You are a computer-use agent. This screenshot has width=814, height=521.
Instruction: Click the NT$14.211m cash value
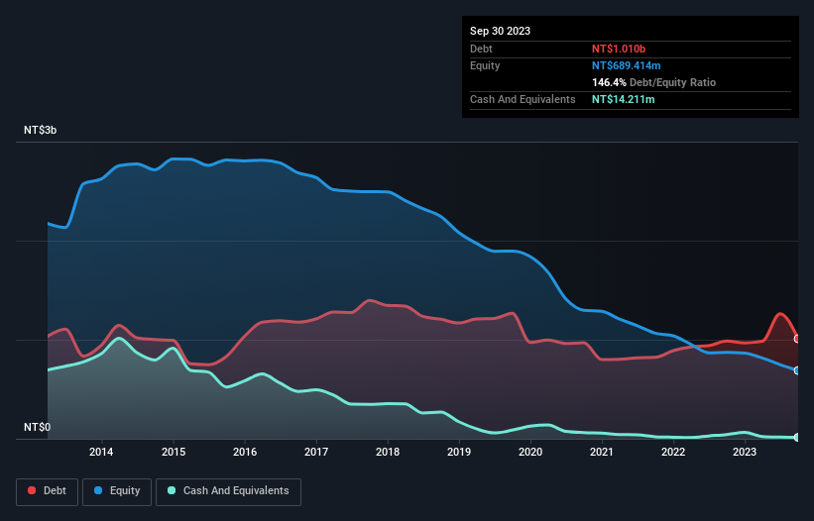pos(623,99)
